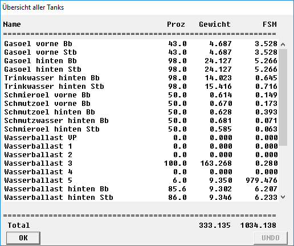Screen dimensions: 294x246
Task: Click the tank list scrollbar thumb
Action: coord(283,97)
